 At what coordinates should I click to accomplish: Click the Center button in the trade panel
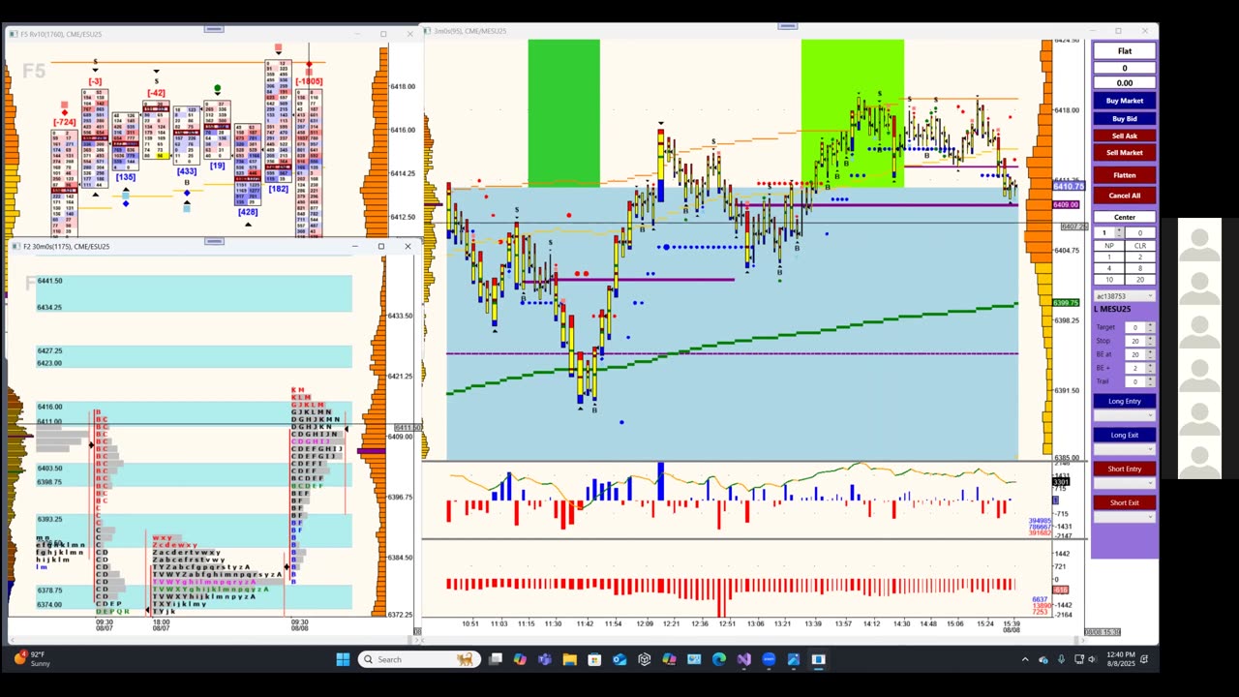point(1124,217)
